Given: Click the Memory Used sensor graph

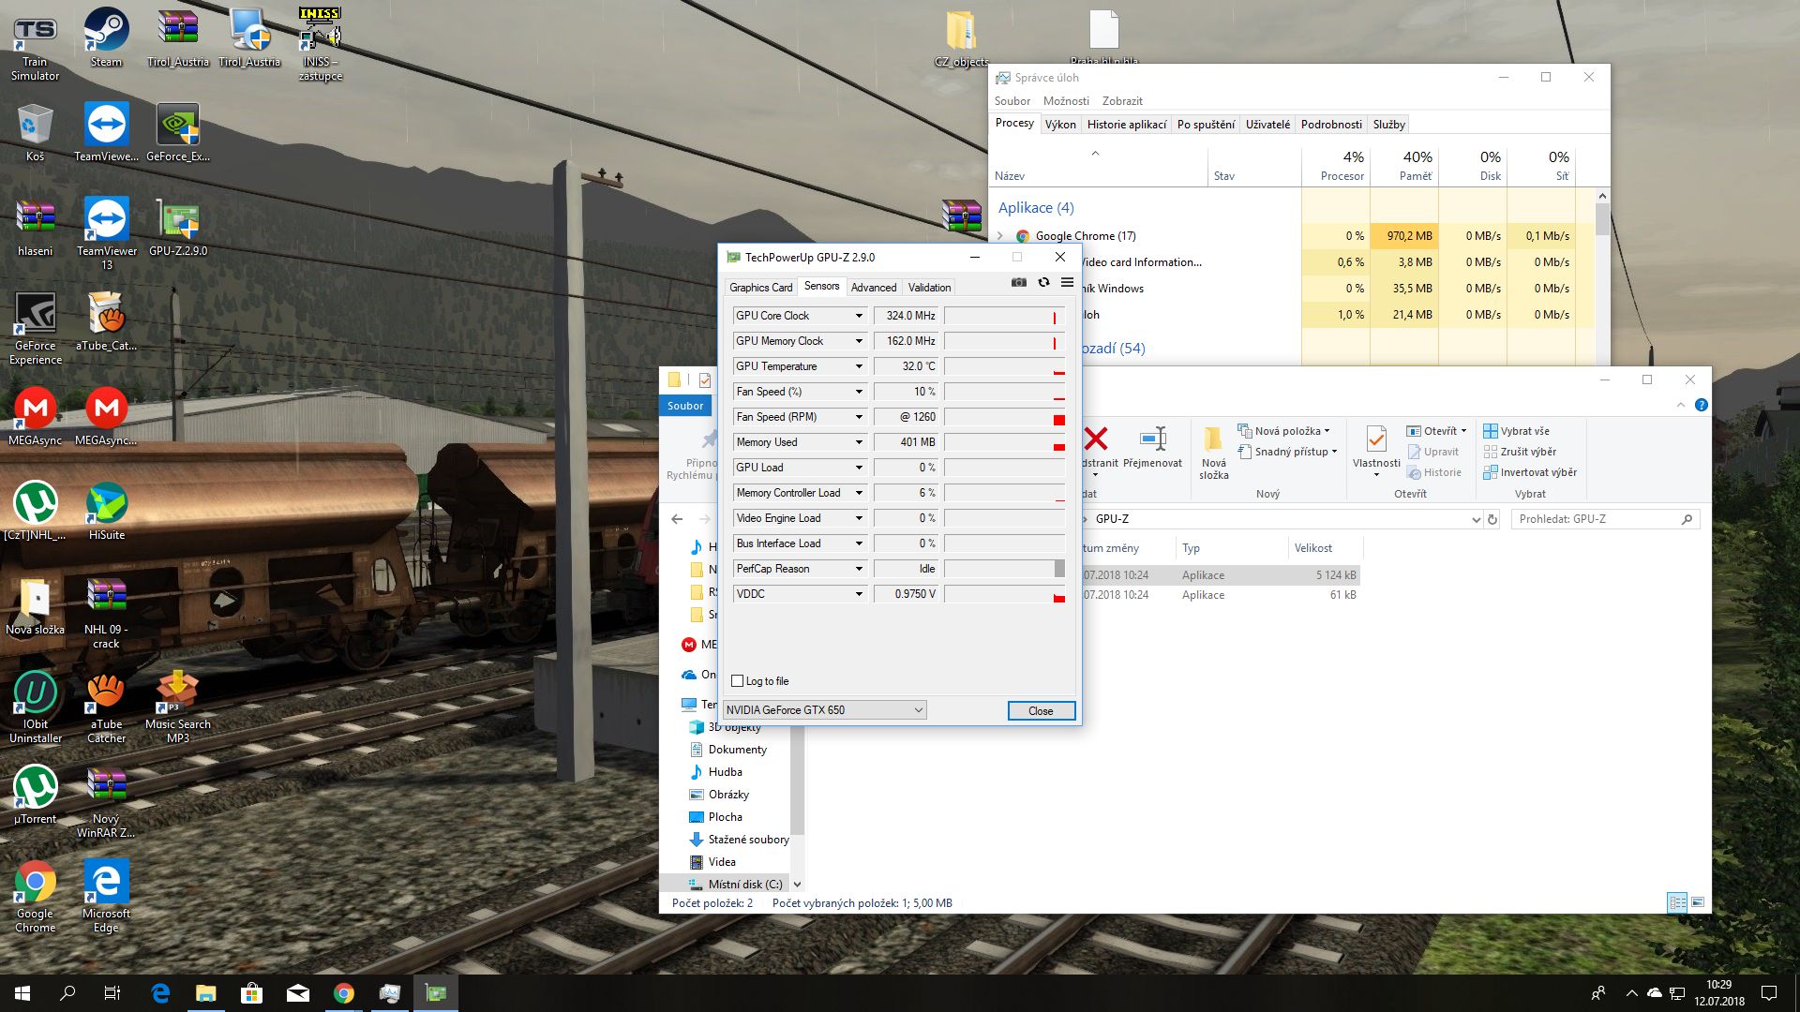Looking at the screenshot, I should [1005, 442].
